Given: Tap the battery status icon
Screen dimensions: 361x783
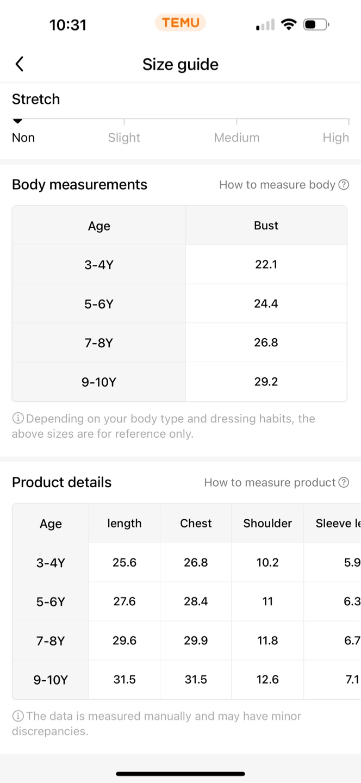Looking at the screenshot, I should pyautogui.click(x=316, y=24).
